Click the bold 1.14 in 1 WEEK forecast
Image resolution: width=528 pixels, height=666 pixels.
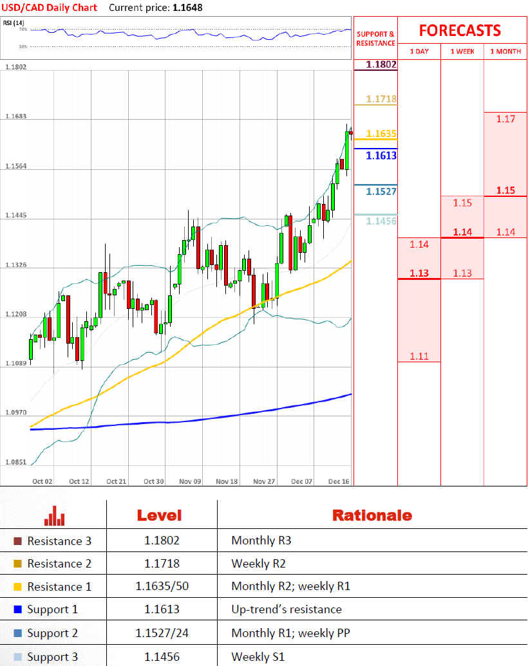coord(462,232)
